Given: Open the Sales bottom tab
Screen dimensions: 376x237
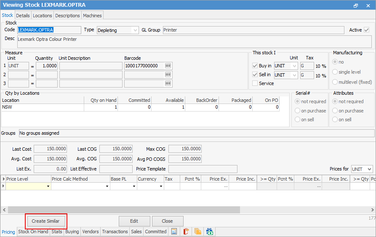Looking at the screenshot, I should (136, 232).
